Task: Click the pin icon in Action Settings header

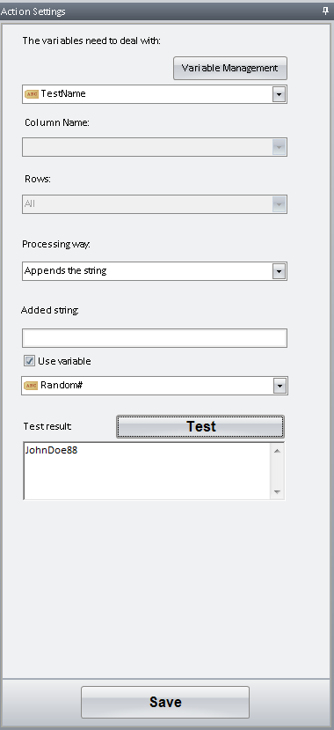Action: click(325, 11)
